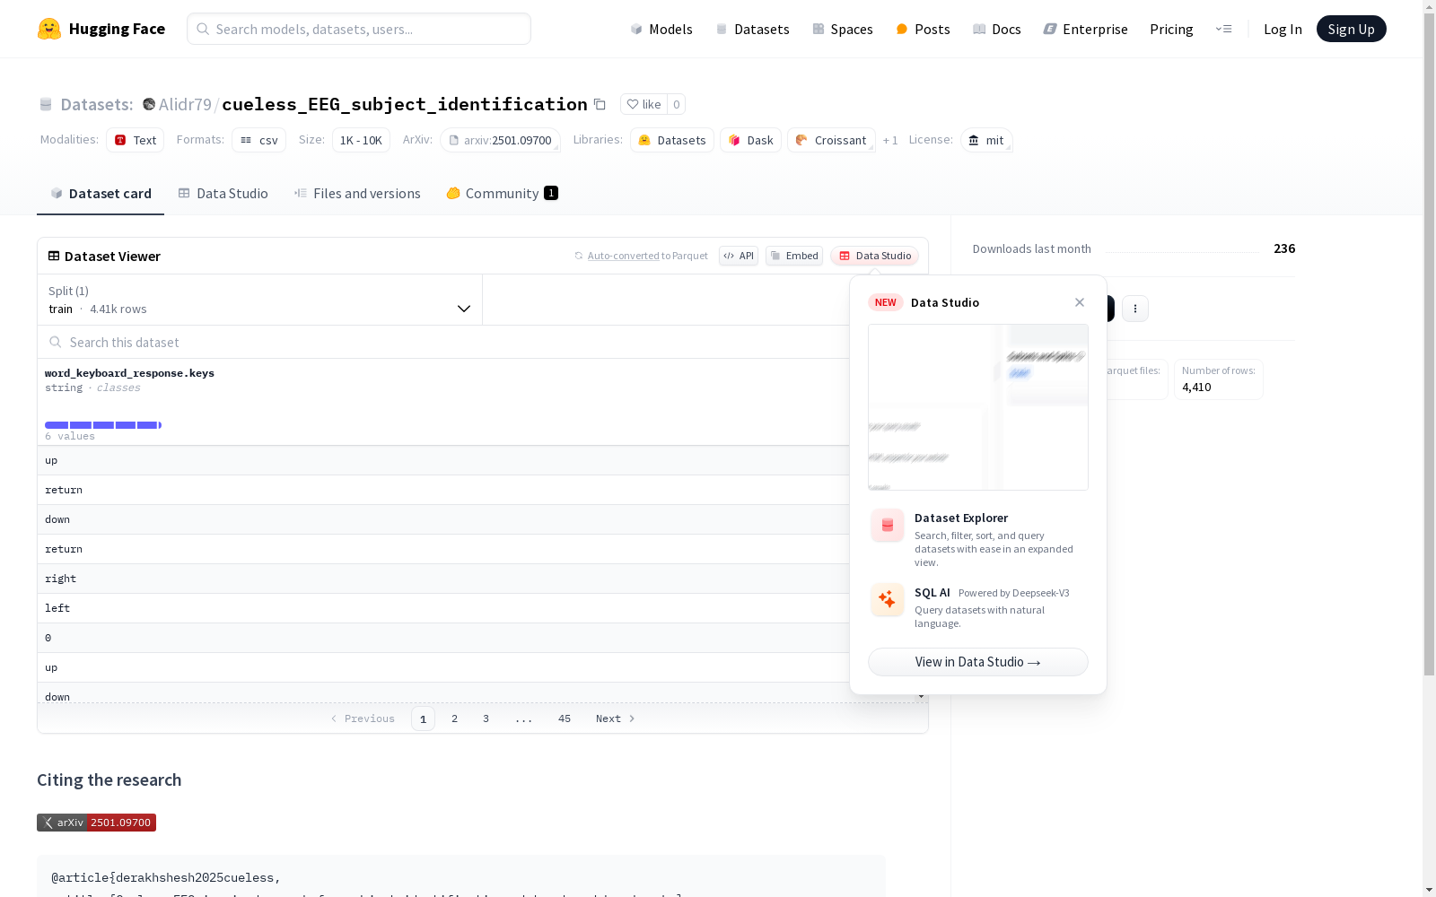Open the Docs link
1436x897 pixels.
coord(997,29)
